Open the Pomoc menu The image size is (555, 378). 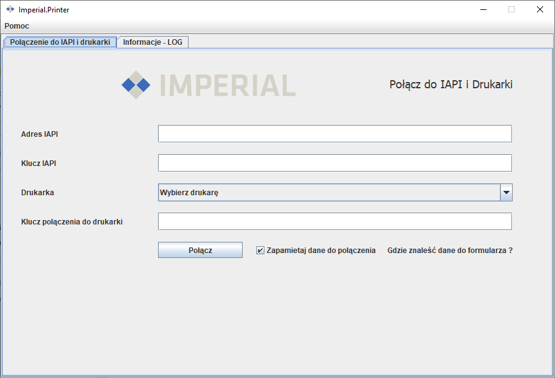(x=17, y=26)
